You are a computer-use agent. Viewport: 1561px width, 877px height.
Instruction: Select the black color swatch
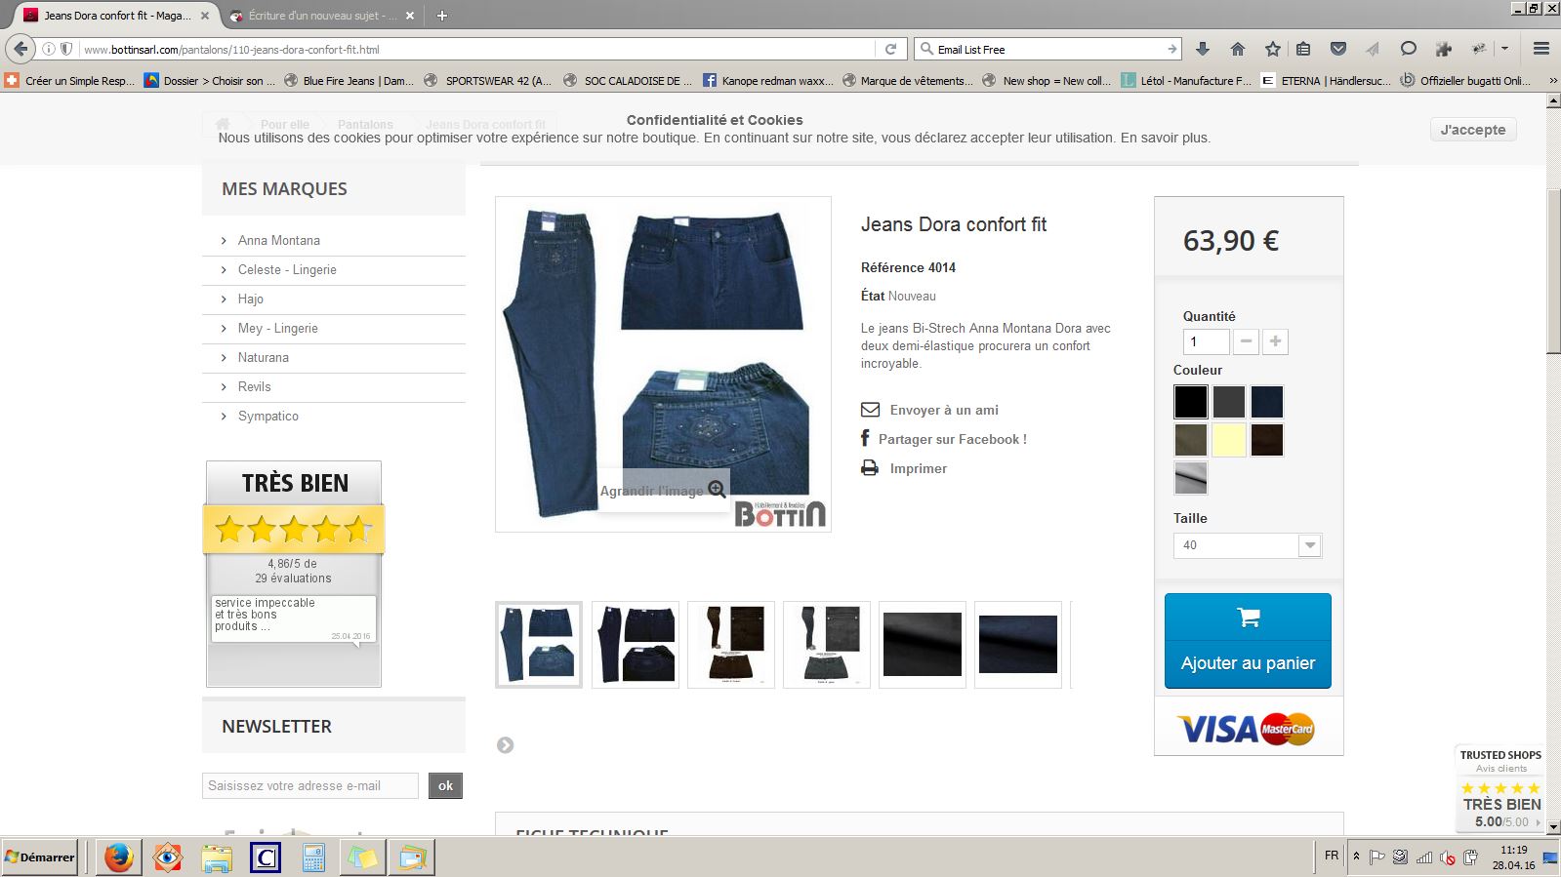1190,402
